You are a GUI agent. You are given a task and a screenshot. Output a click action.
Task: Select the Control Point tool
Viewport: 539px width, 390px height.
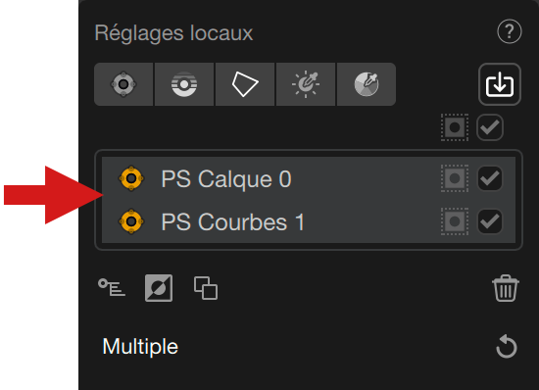(123, 84)
